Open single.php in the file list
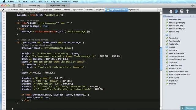This screenshot has width=196, height=110. [173, 81]
